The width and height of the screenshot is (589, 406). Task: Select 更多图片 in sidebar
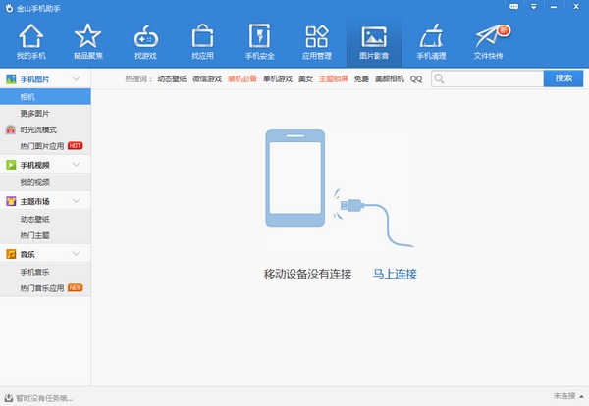point(45,114)
